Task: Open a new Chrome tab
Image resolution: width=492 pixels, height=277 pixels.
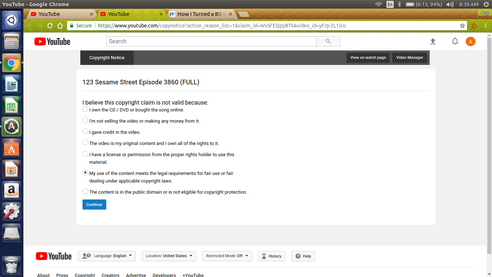Action: point(244,14)
